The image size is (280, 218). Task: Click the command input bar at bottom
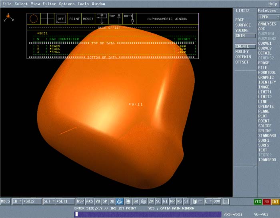point(148,214)
